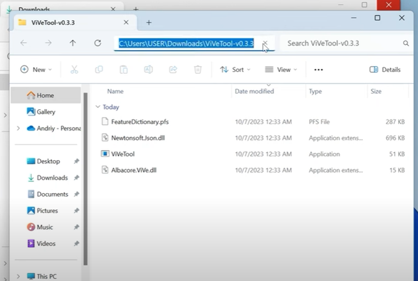The height and width of the screenshot is (281, 418).
Task: Toggle the Details pane
Action: (x=384, y=69)
